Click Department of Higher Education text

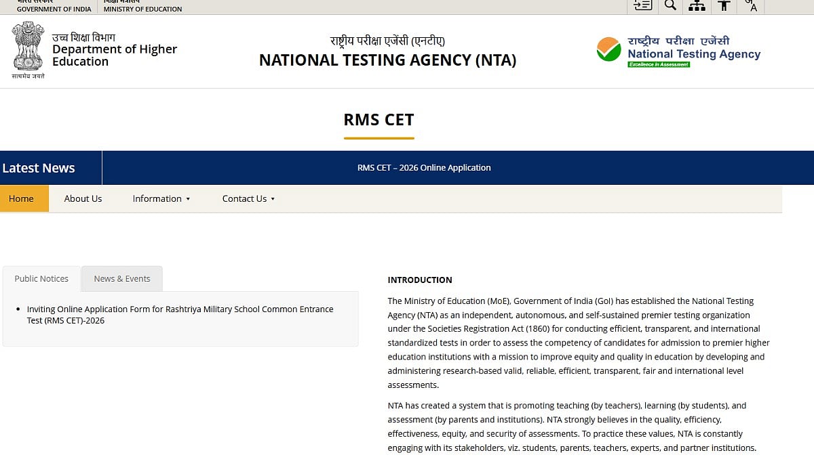[115, 55]
